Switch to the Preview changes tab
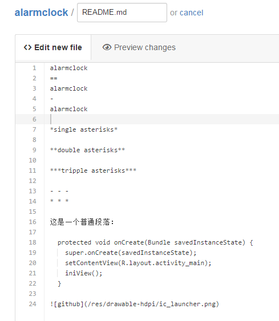 point(139,47)
